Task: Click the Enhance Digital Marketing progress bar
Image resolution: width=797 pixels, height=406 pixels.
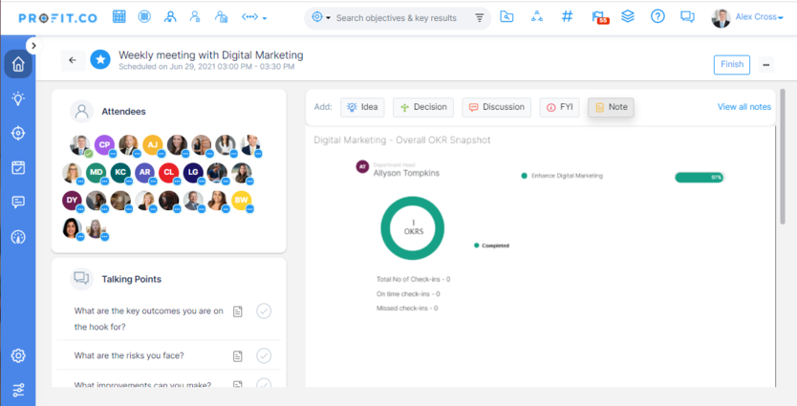Action: point(700,178)
